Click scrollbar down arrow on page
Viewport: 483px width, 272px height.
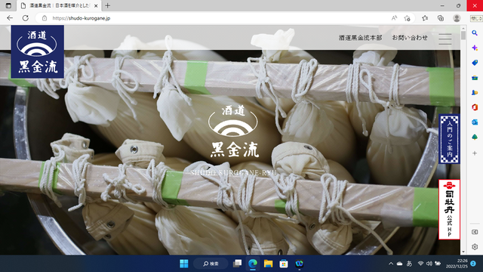click(463, 252)
